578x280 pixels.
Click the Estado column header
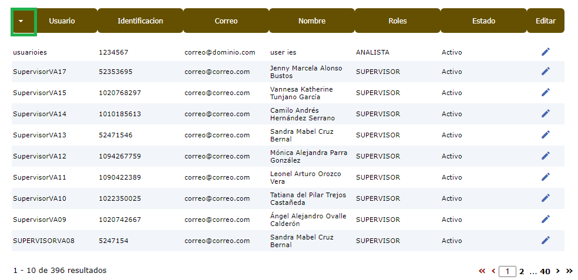click(483, 21)
